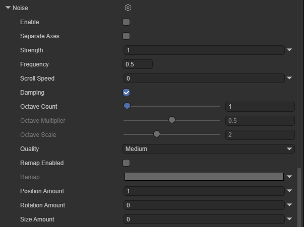Click the Octave Count slider handle
The width and height of the screenshot is (304, 227).
[x=127, y=106]
